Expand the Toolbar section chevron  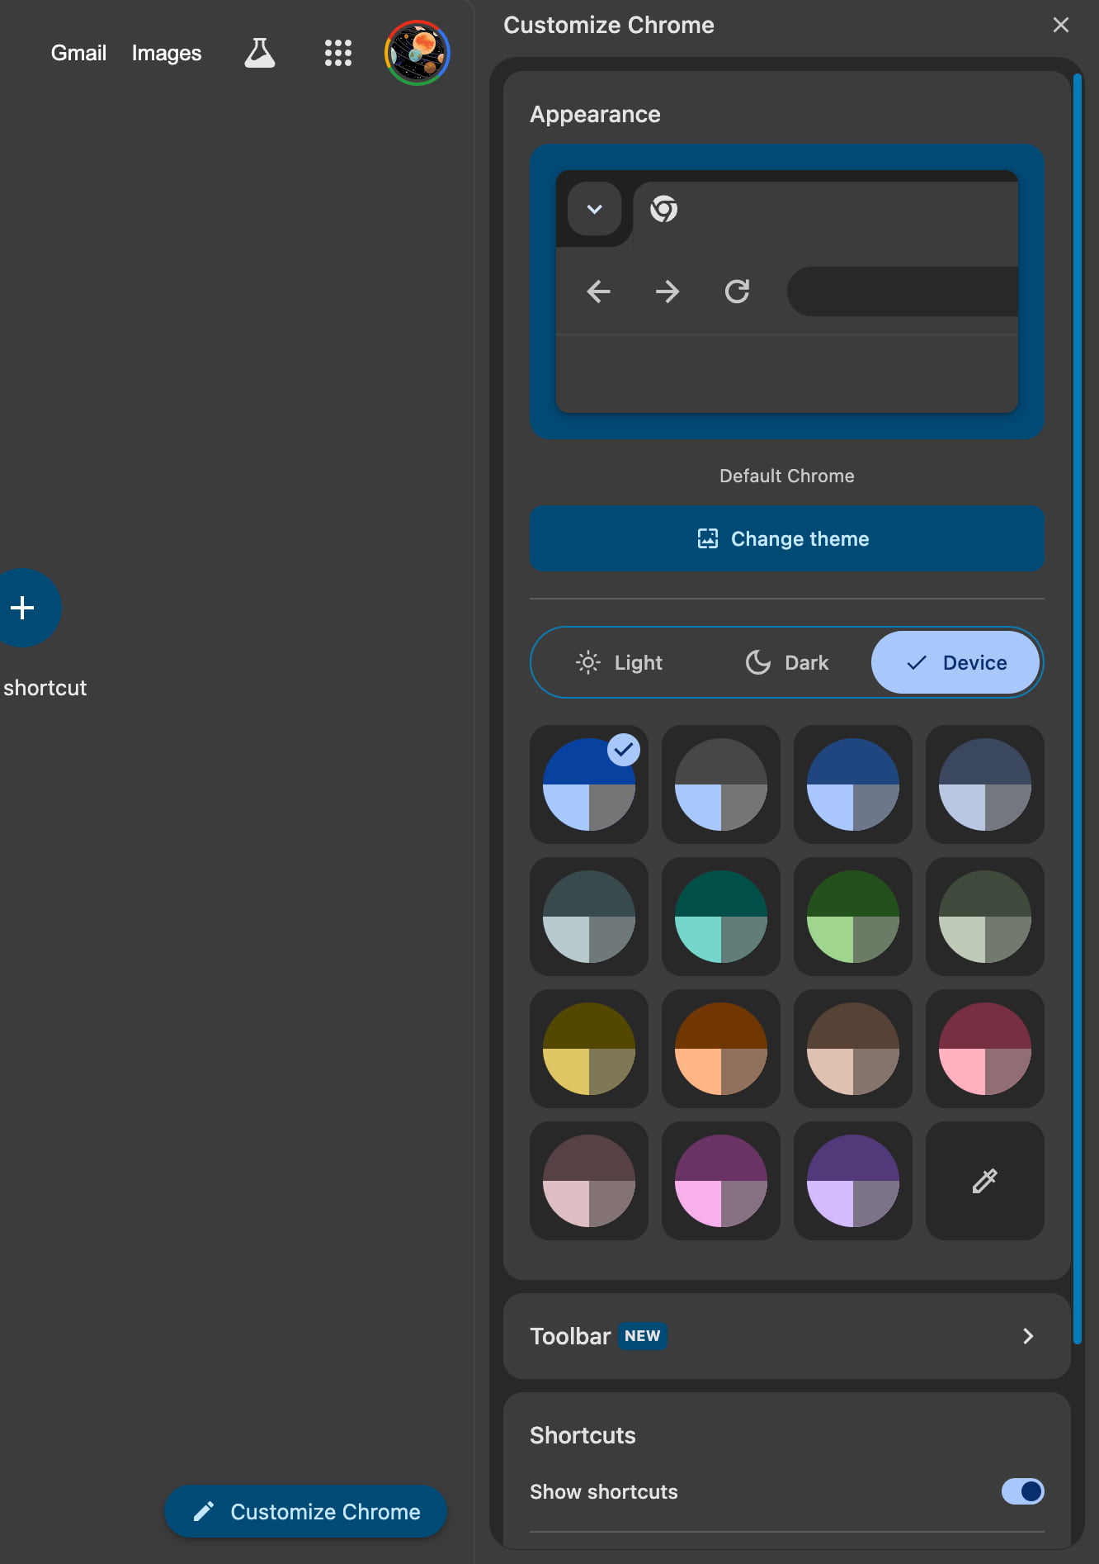[1027, 1336]
